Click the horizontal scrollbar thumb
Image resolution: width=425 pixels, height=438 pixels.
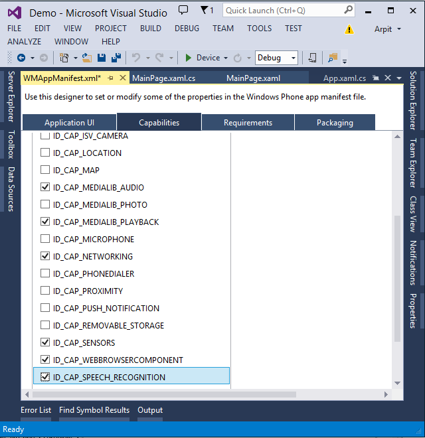tap(164, 394)
